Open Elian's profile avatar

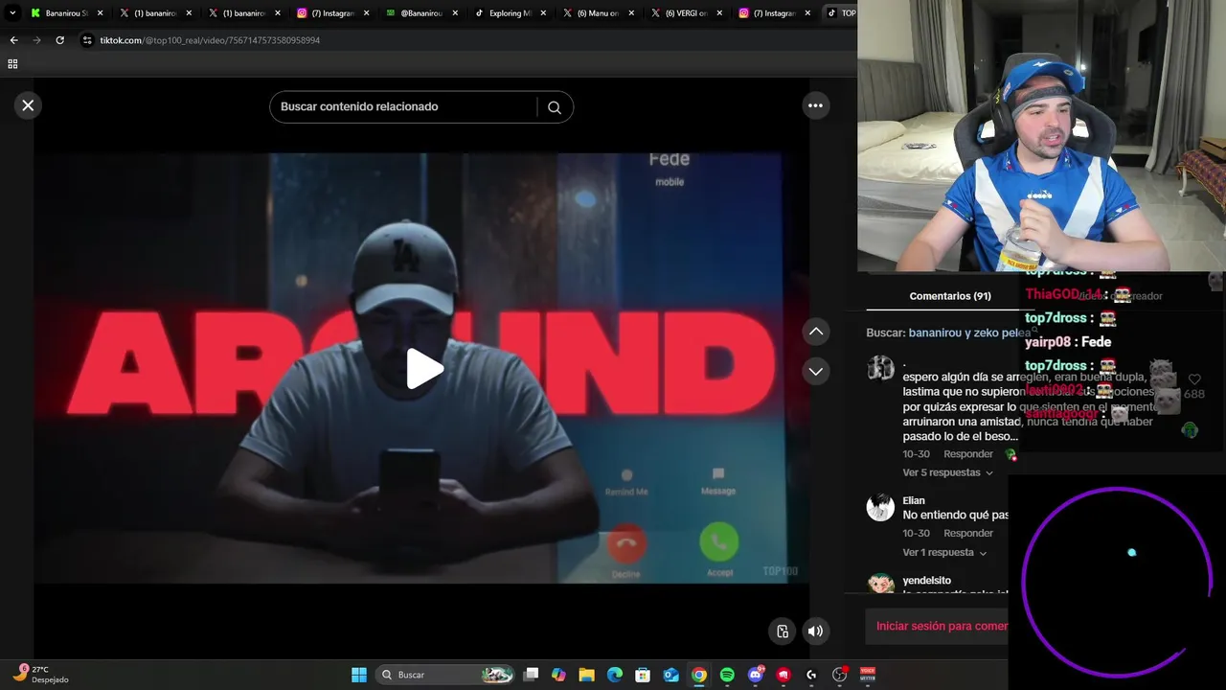point(880,507)
